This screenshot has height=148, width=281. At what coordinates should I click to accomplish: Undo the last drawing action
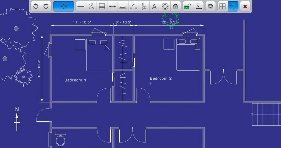[x=36, y=7]
